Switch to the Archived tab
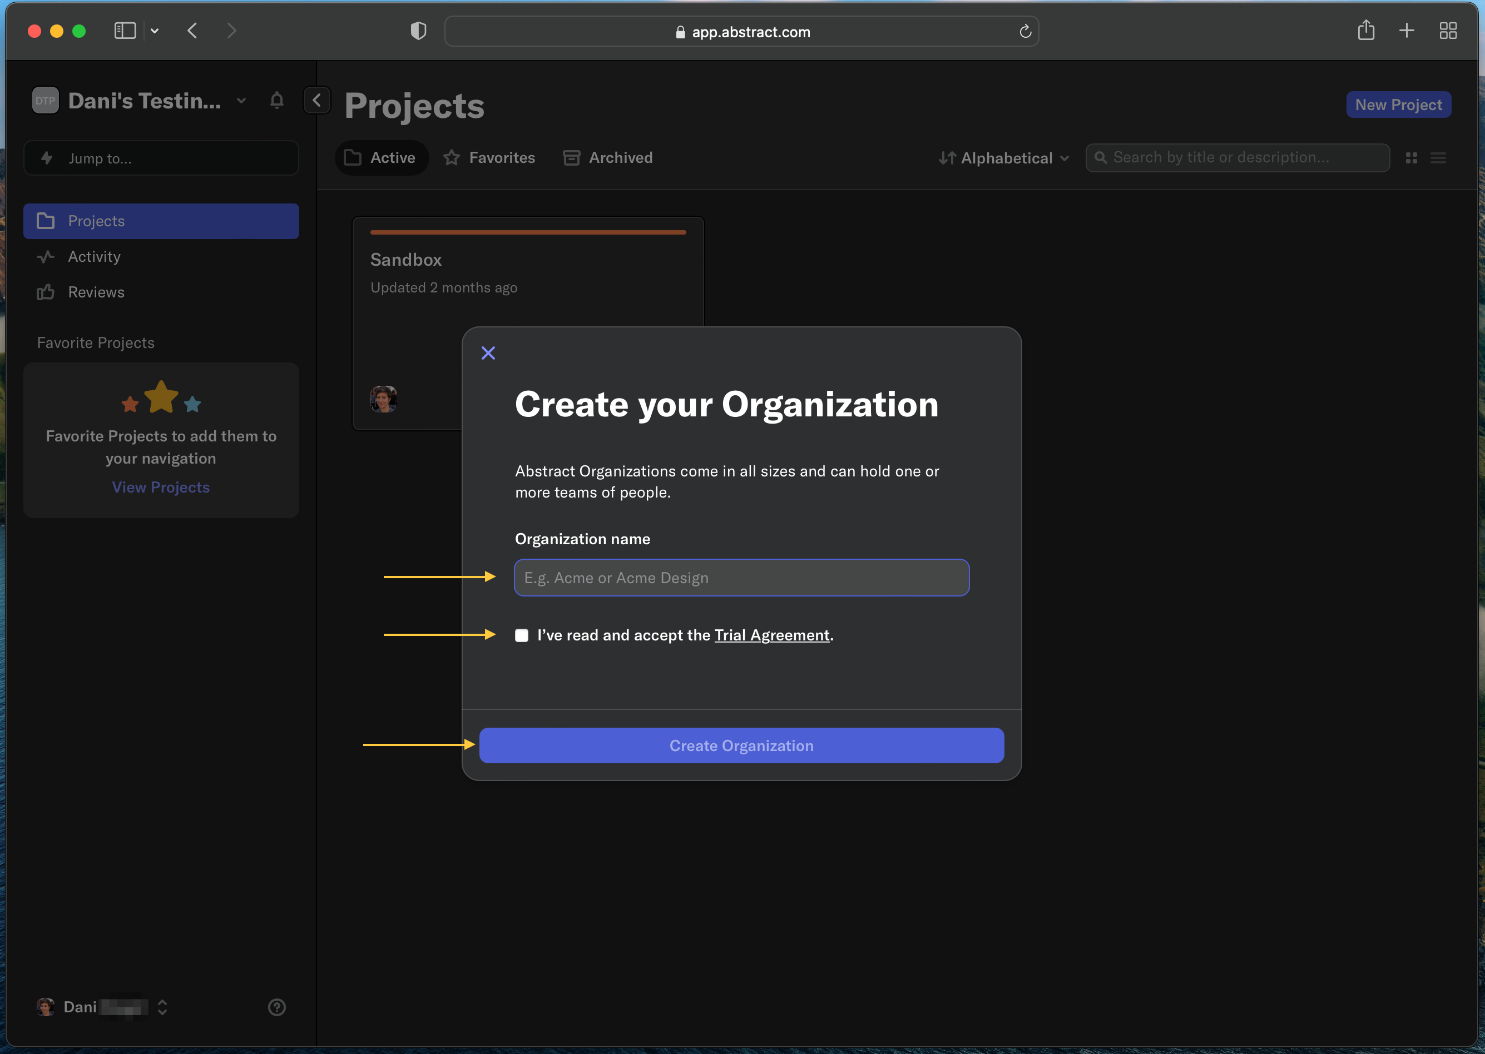 (608, 158)
